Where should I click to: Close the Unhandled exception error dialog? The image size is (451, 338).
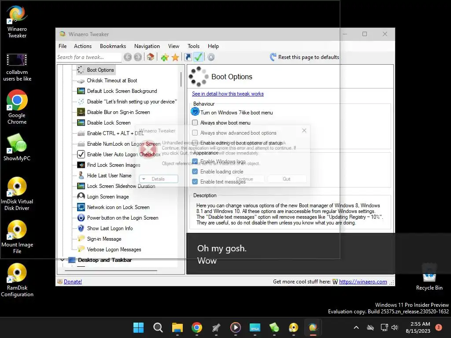coord(304,130)
